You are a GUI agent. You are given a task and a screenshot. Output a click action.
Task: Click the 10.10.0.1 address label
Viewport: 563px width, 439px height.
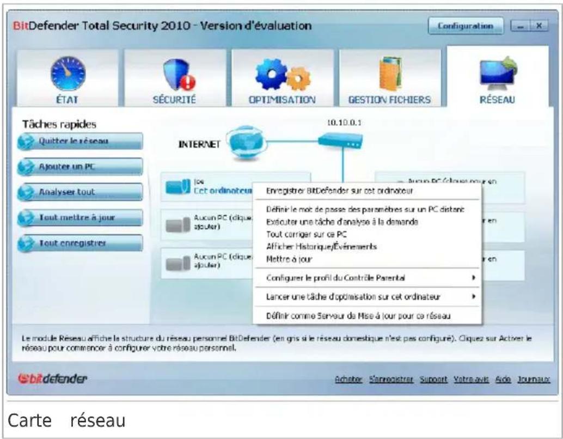click(x=344, y=123)
